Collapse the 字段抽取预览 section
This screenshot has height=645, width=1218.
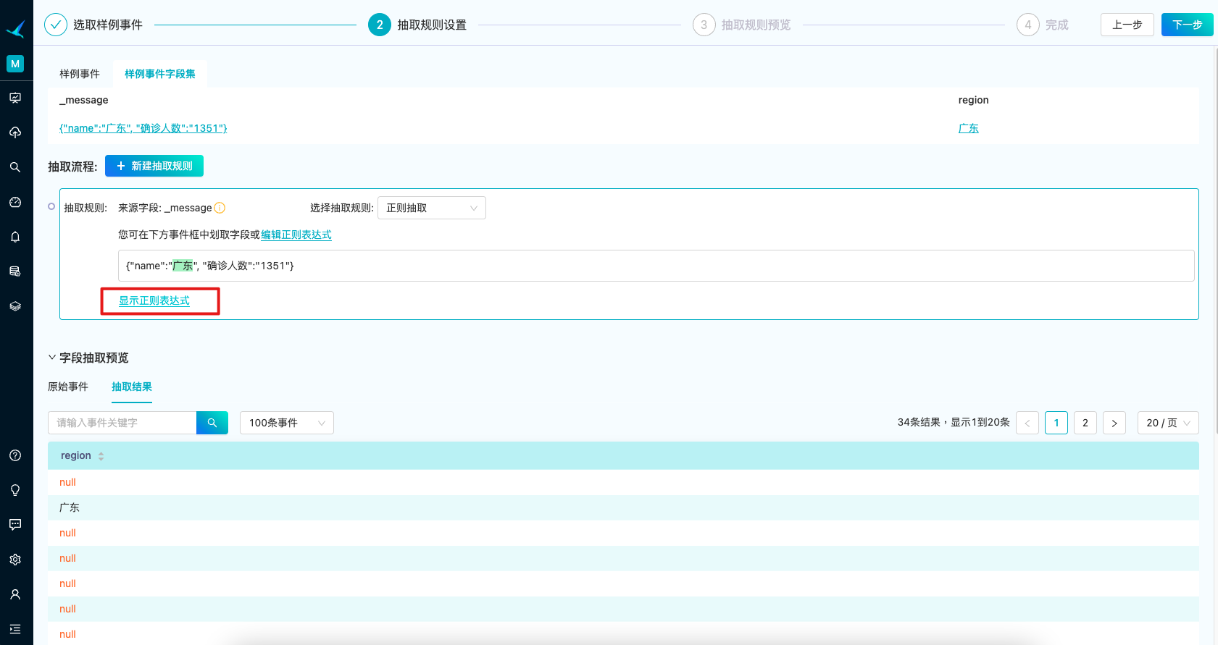click(52, 358)
